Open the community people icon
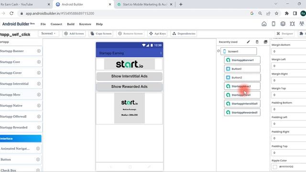The image size is (306, 172). pyautogui.click(x=302, y=24)
